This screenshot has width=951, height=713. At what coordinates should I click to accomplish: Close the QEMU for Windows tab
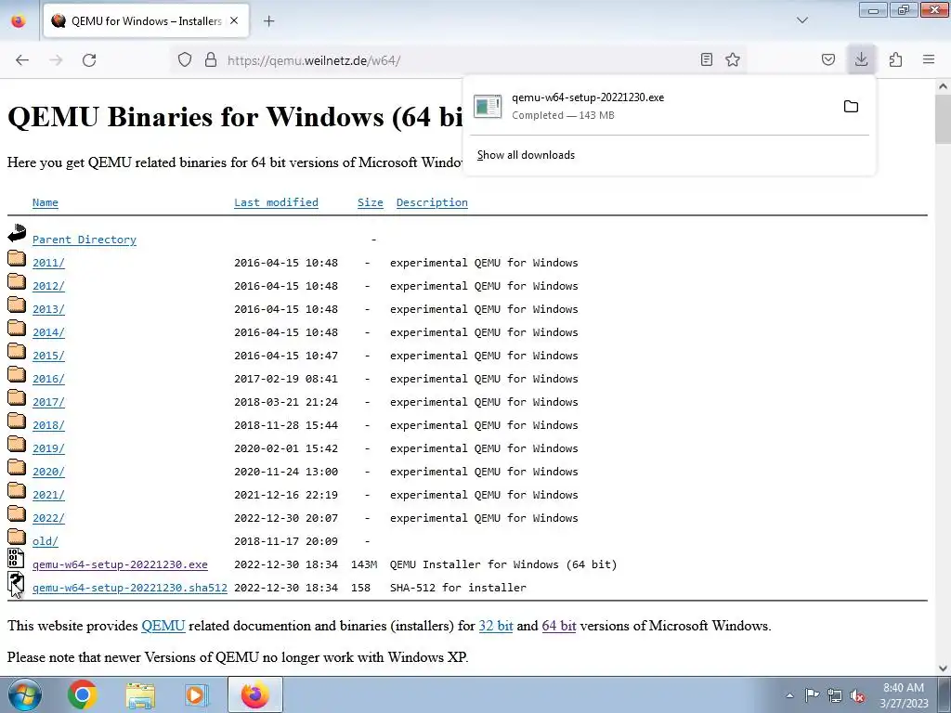coord(234,20)
